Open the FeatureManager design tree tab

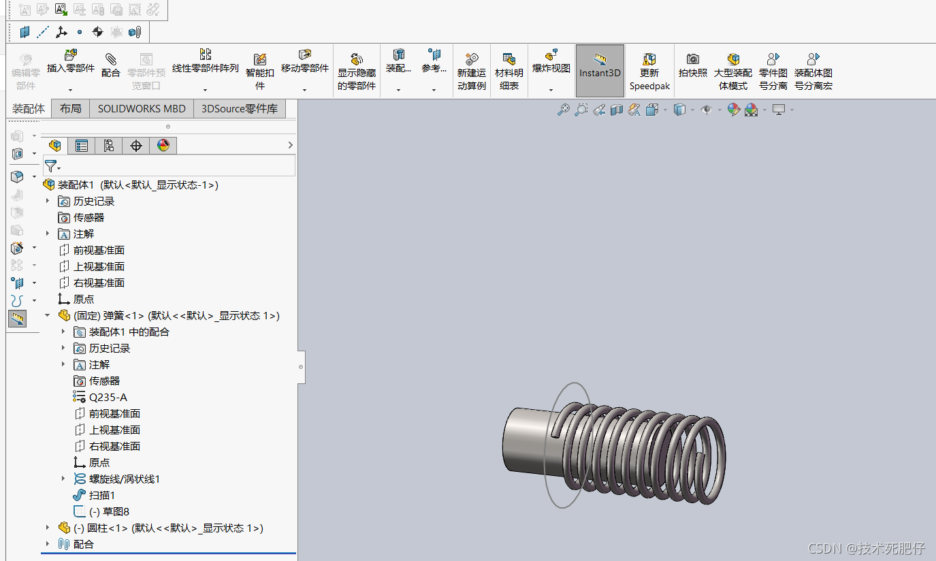point(55,145)
